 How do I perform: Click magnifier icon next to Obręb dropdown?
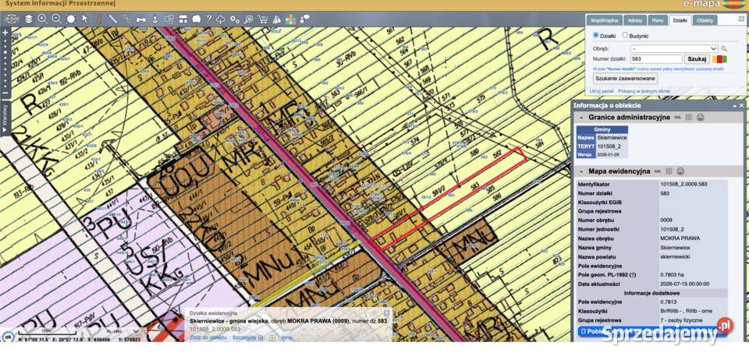pyautogui.click(x=724, y=48)
